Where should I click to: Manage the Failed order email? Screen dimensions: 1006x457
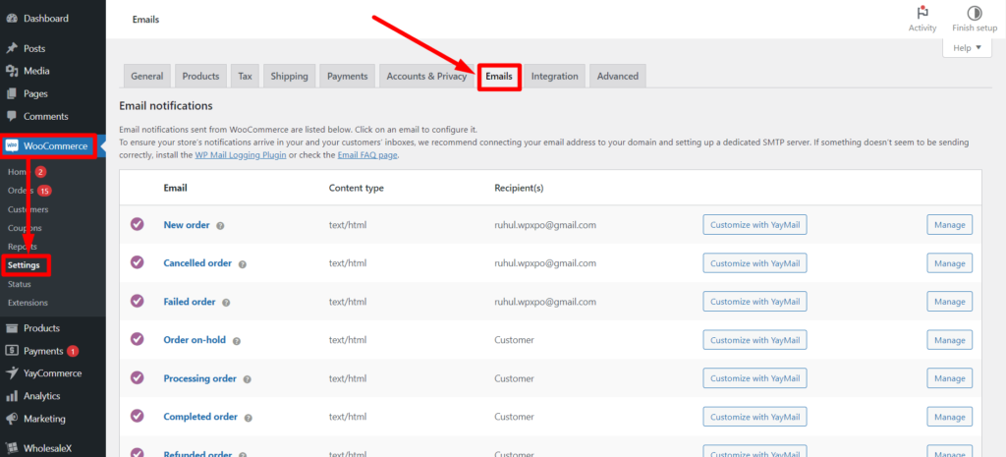(950, 302)
